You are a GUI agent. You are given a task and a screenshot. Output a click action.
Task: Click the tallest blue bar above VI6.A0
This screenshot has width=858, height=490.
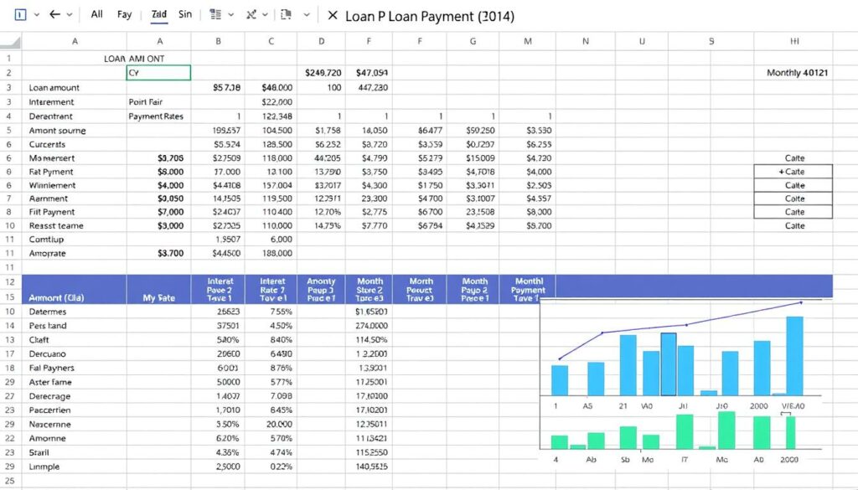[794, 355]
